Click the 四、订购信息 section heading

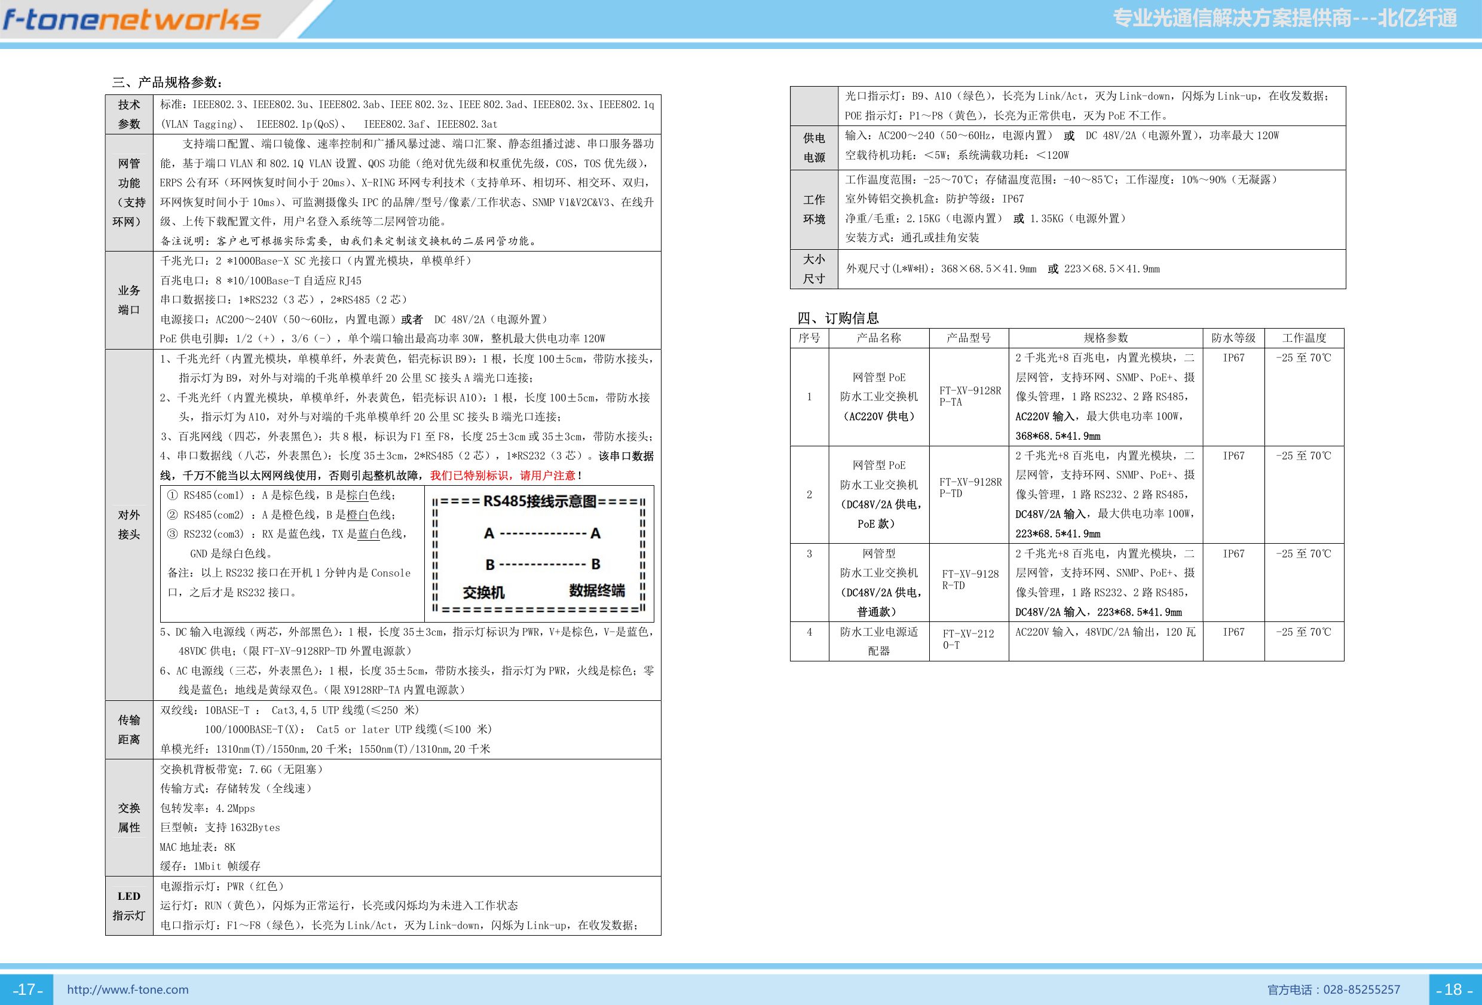click(x=837, y=318)
